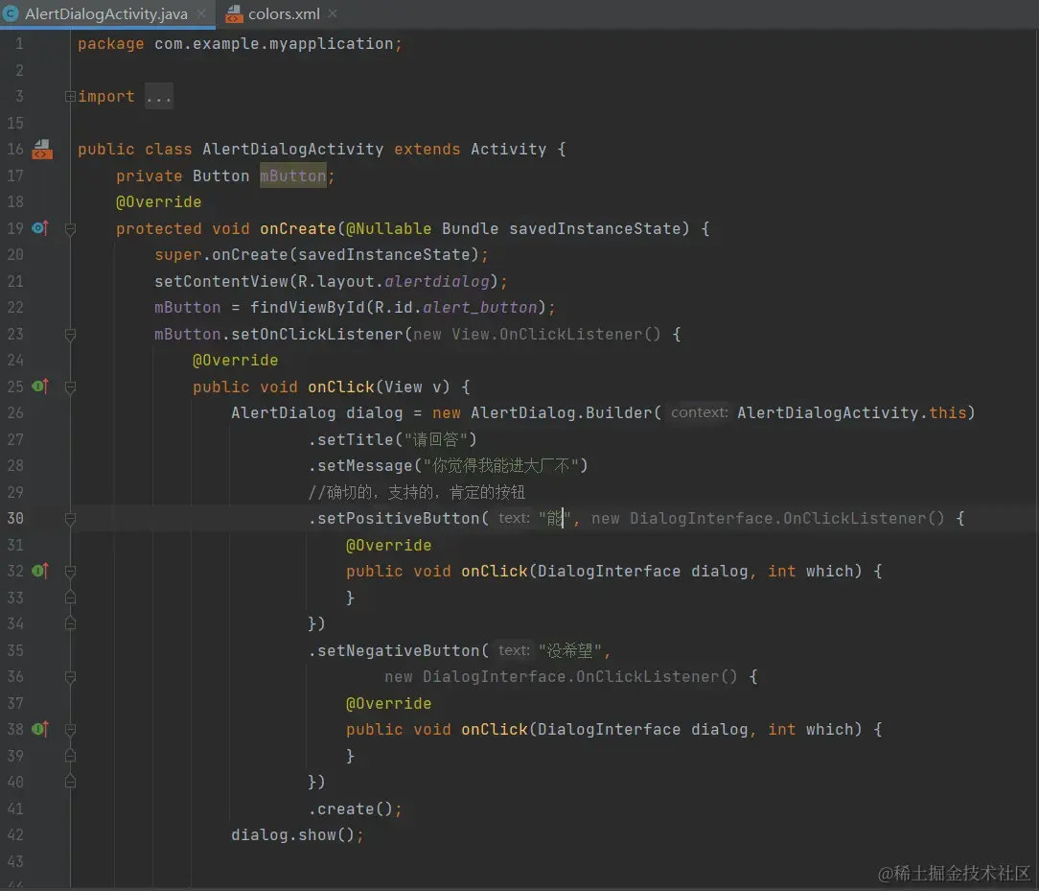Click the fold end marker on line 40
This screenshot has height=891, width=1039.
coord(70,783)
